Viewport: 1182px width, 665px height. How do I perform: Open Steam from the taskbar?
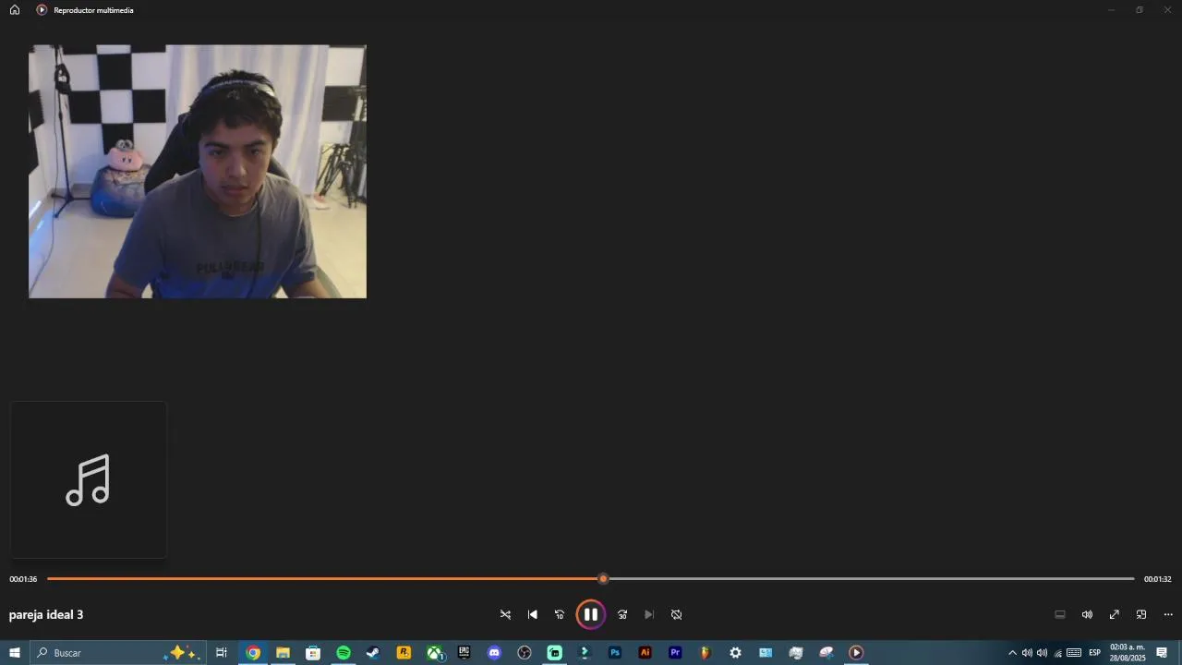coord(373,653)
